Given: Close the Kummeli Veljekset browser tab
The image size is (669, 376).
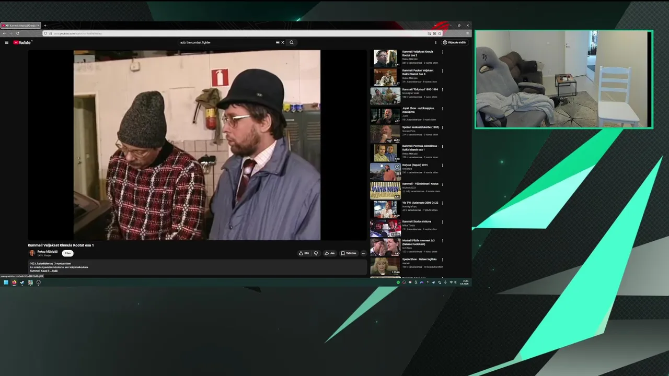Looking at the screenshot, I should pyautogui.click(x=38, y=26).
